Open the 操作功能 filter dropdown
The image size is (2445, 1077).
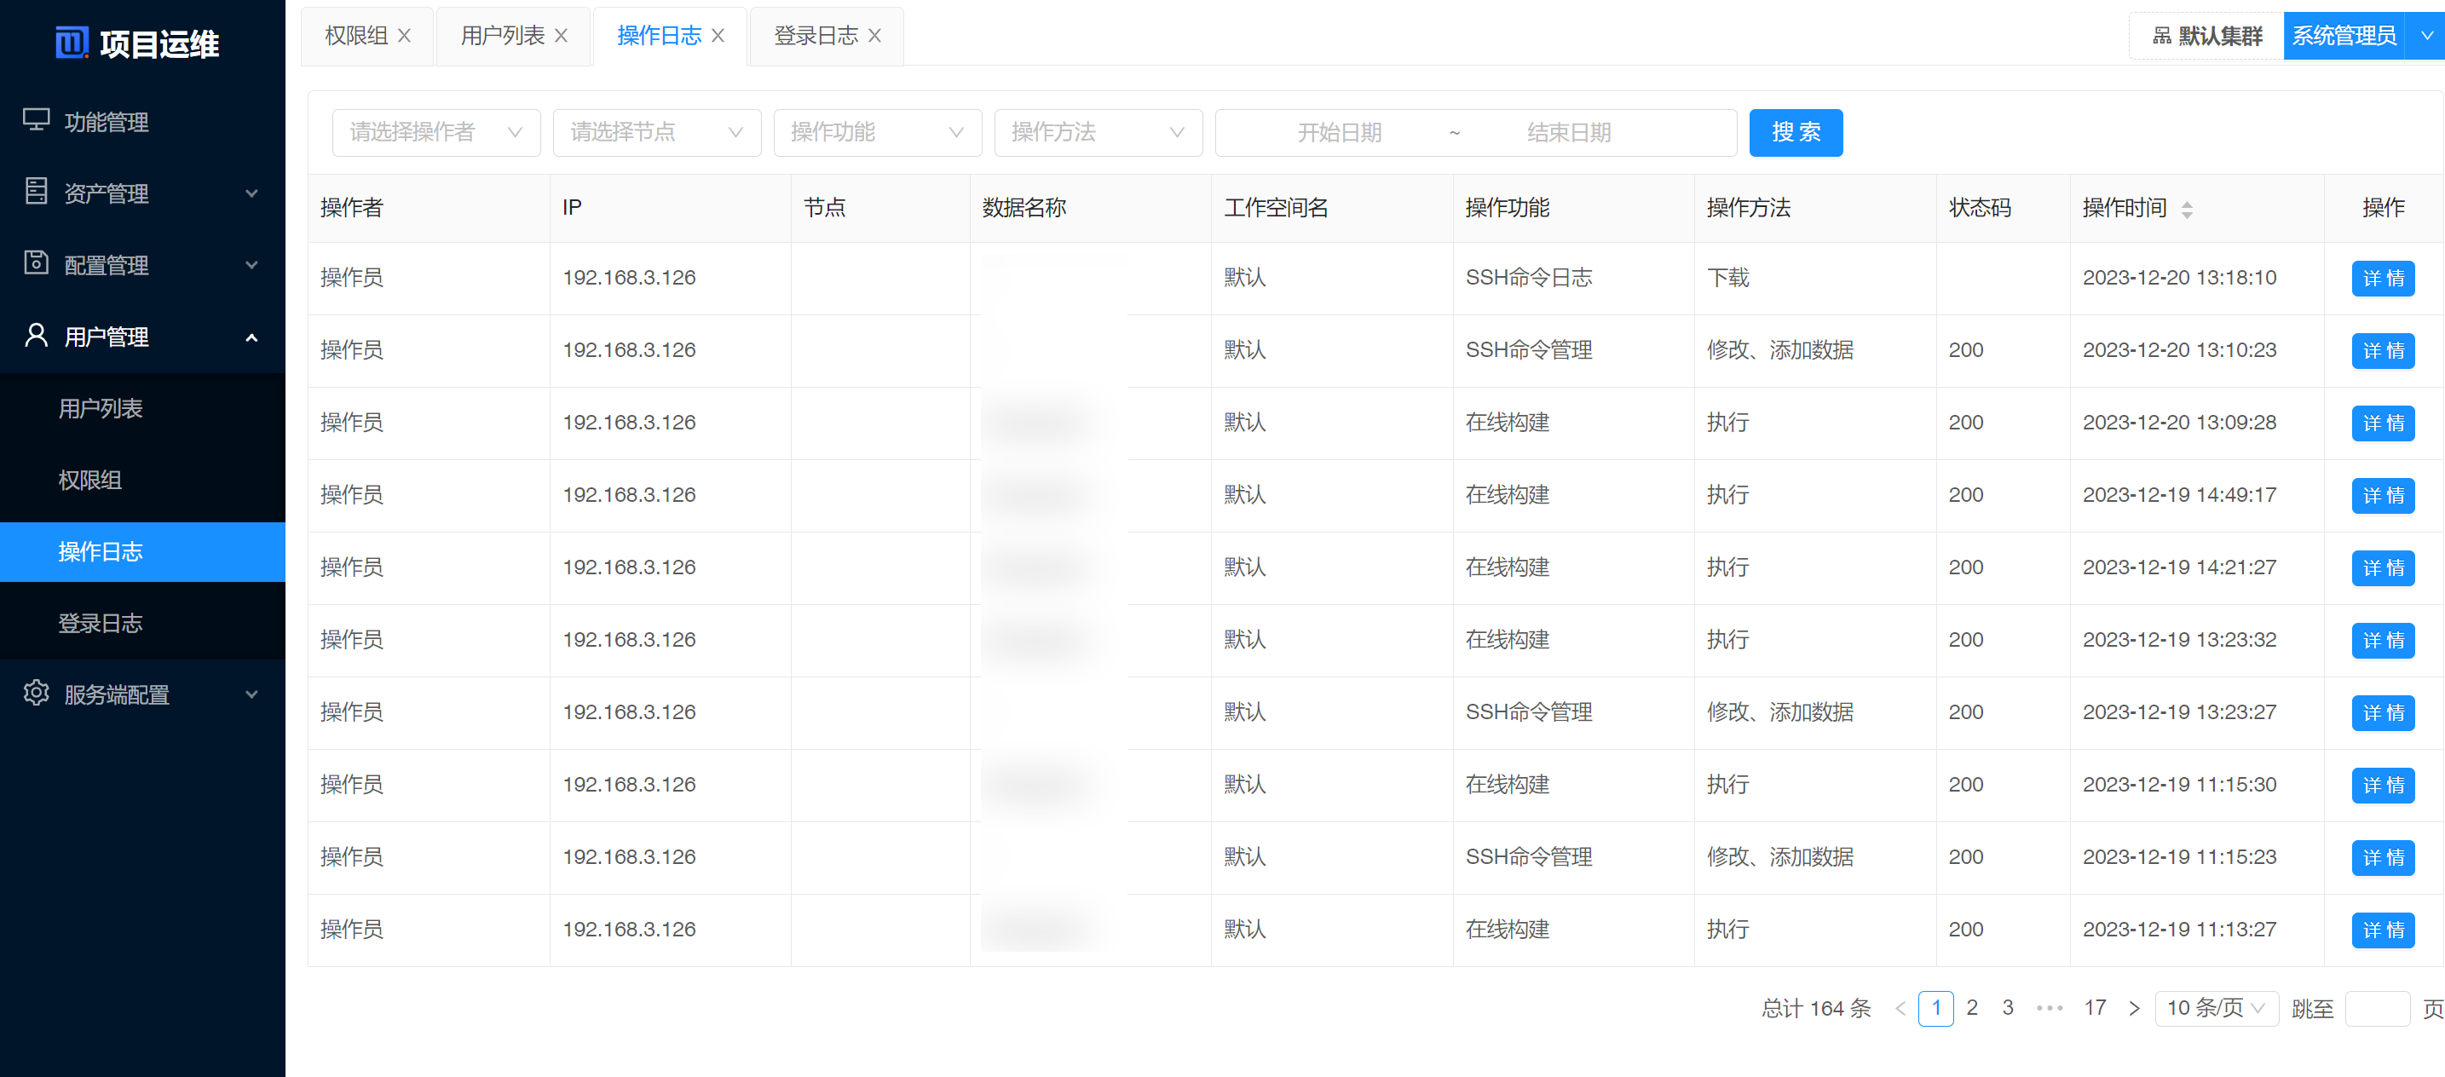877,132
